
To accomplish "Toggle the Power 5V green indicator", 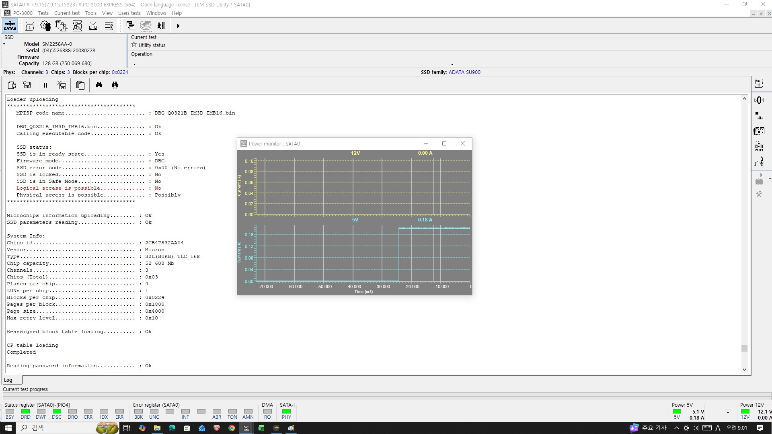I will point(677,411).
